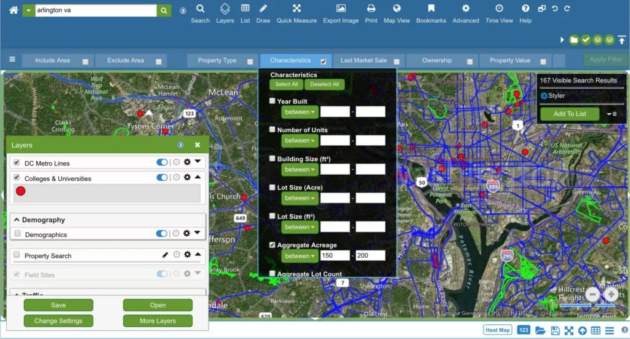Toggle the Colleges & Universities blue switch
The width and height of the screenshot is (630, 339).
tap(162, 177)
